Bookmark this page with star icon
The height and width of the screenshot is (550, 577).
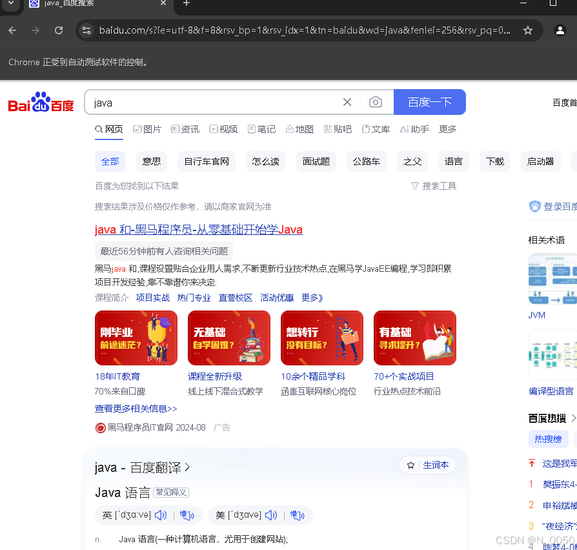pos(528,30)
